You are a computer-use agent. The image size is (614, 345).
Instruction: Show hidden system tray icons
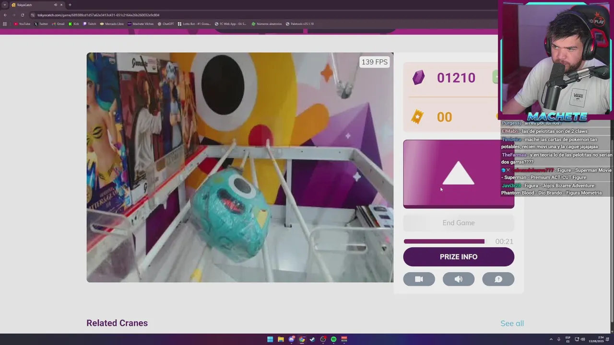click(551, 339)
